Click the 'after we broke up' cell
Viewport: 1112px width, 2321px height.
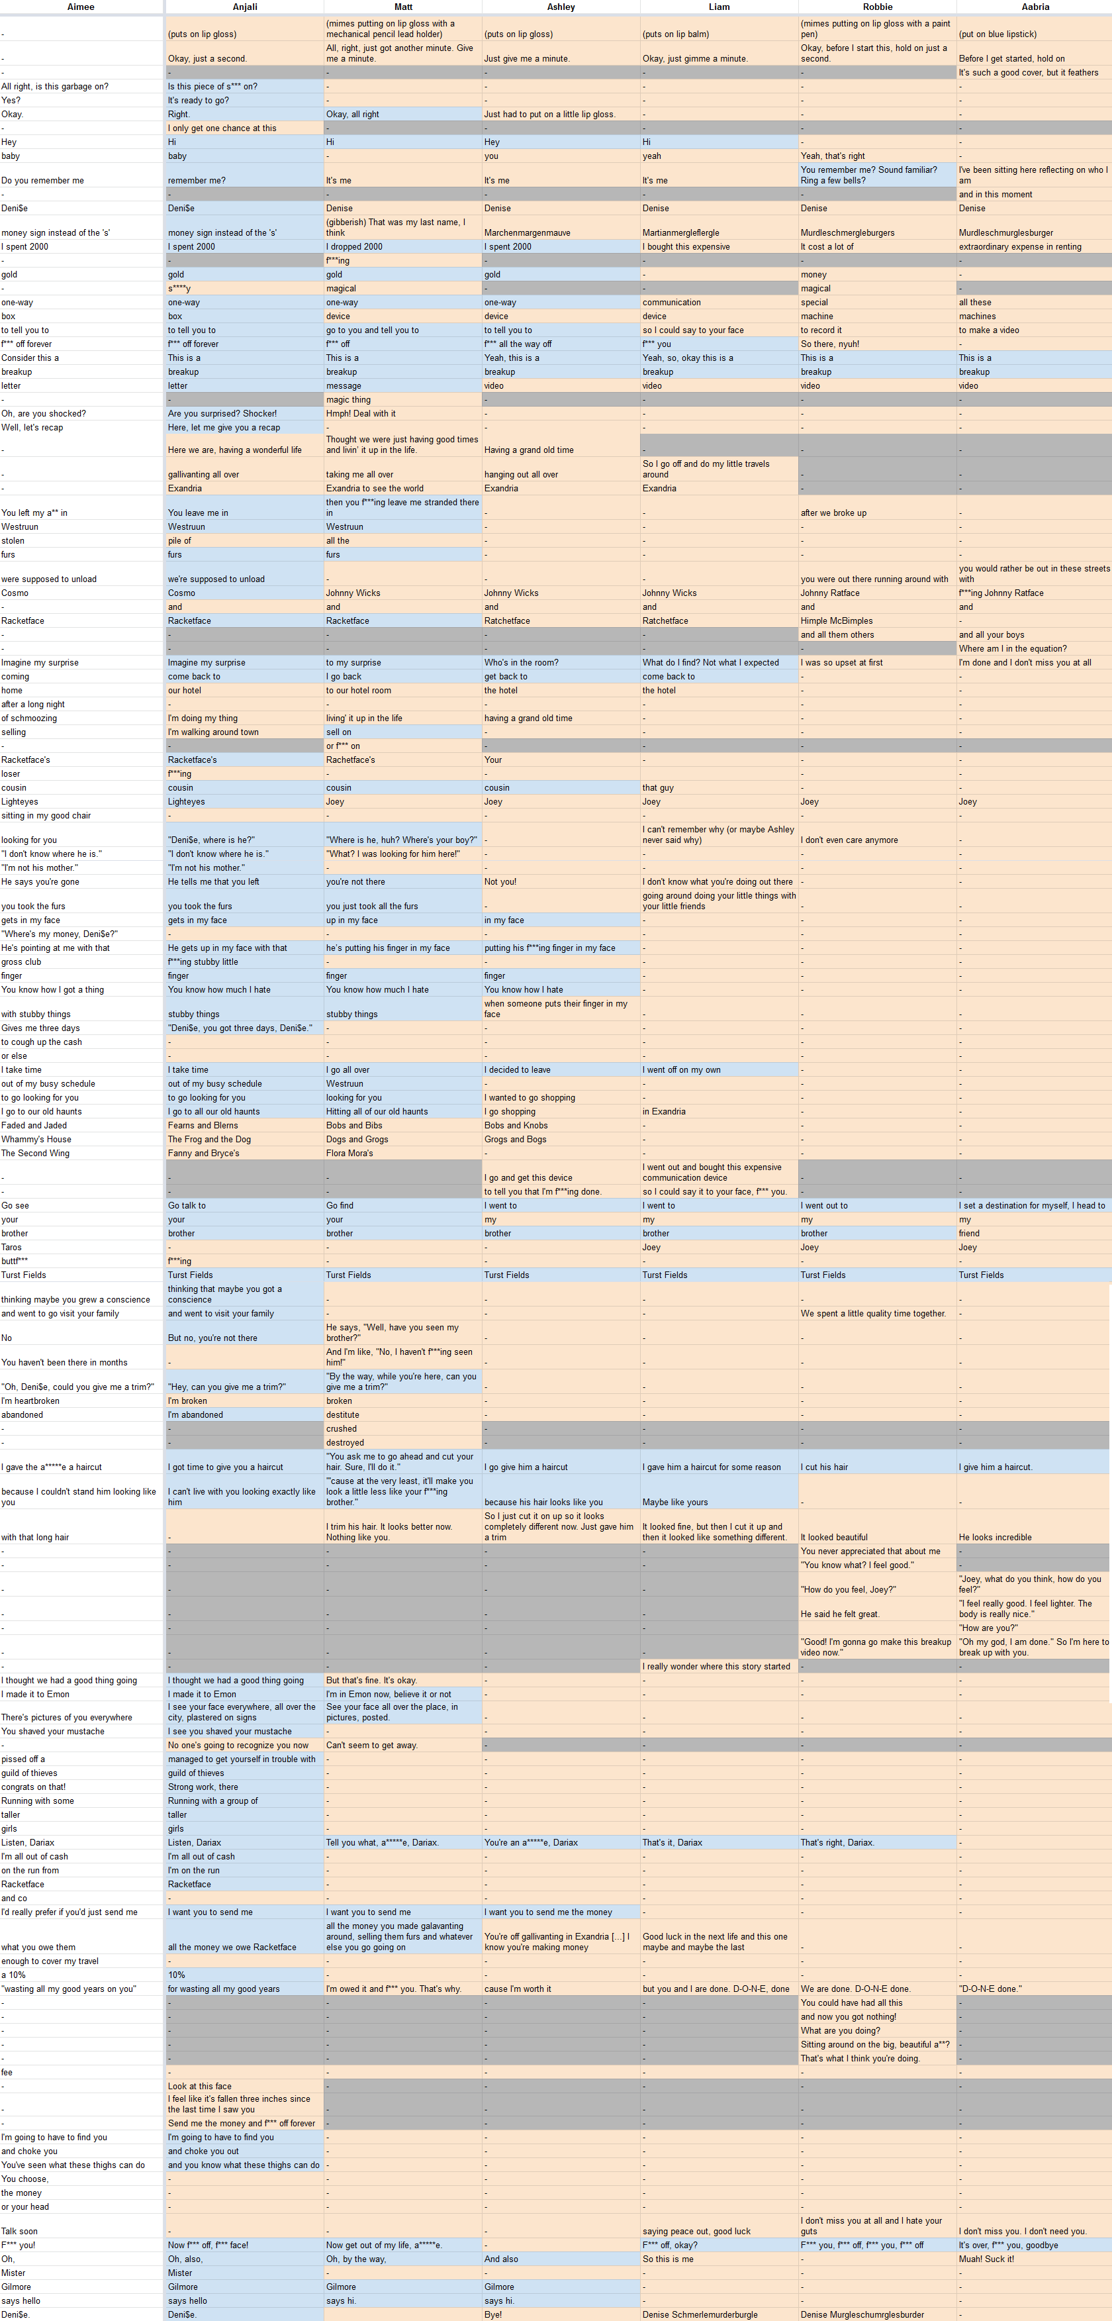pyautogui.click(x=878, y=507)
